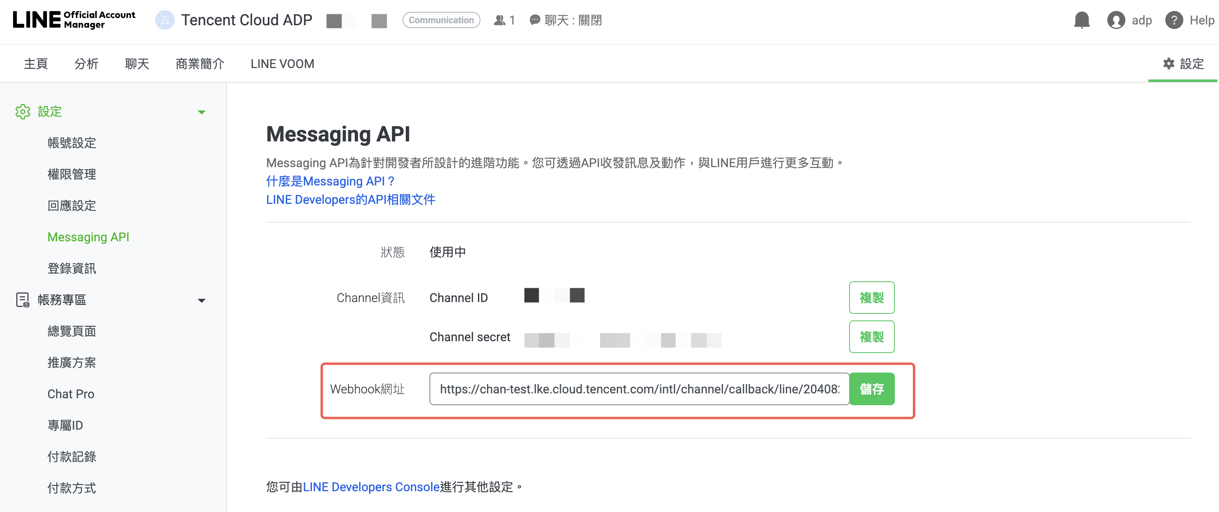Open the adp user profile icon
The width and height of the screenshot is (1219, 512).
[1115, 20]
